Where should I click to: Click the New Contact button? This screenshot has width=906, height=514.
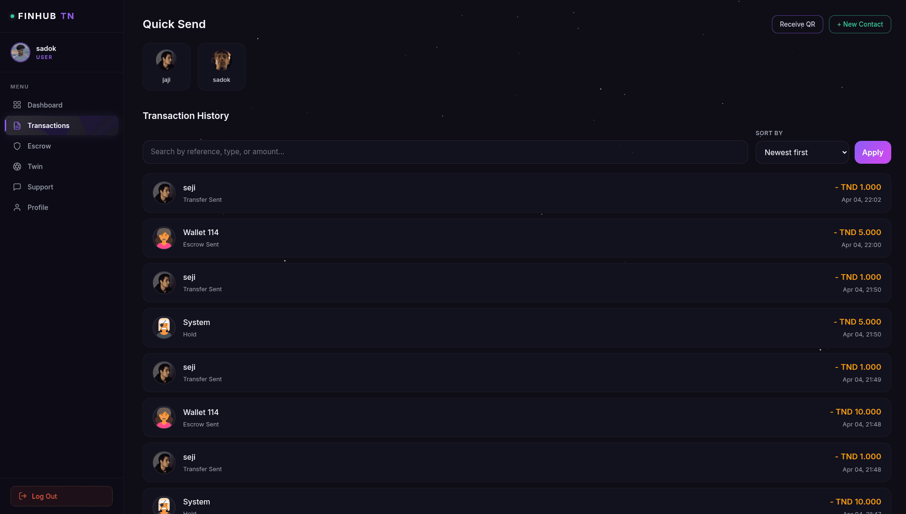859,24
